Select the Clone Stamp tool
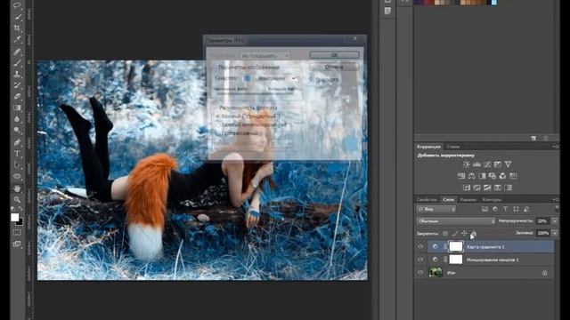The height and width of the screenshot is (320, 570). click(x=17, y=74)
